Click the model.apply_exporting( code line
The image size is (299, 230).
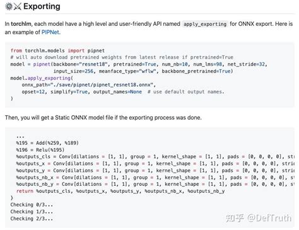42,78
